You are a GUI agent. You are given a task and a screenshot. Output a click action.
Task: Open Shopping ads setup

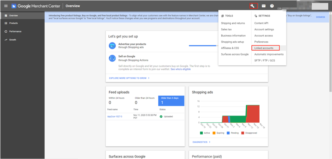coord(233,42)
